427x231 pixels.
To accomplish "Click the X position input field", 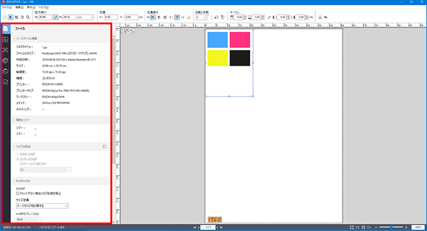I will point(111,17).
